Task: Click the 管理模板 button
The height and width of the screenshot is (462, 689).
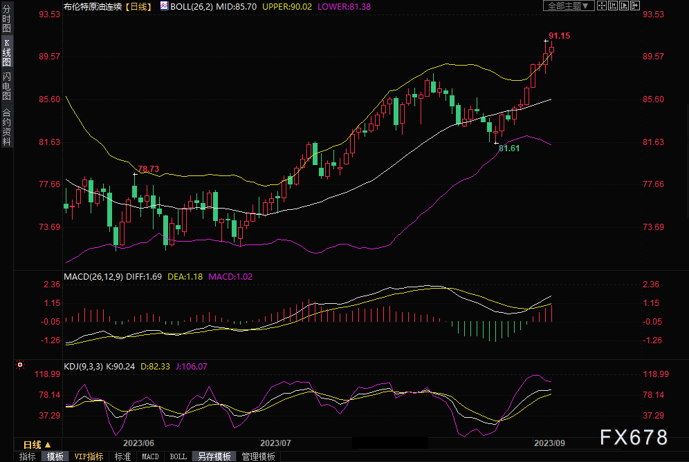Action: point(259,456)
